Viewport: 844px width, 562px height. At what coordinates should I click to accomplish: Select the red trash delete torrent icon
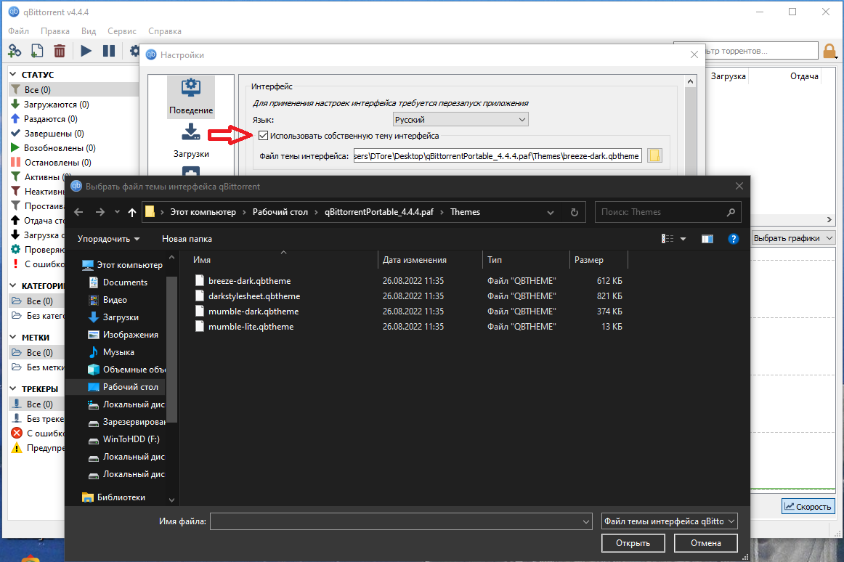point(60,51)
